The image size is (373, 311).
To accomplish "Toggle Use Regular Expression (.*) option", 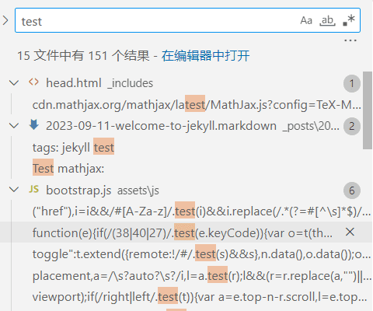I will [349, 20].
